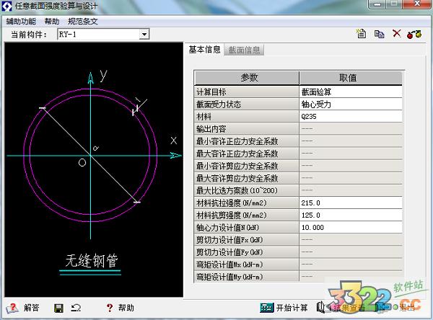This screenshot has width=433, height=320.
Task: Select the RY-1 component combo box
Action: [103, 35]
